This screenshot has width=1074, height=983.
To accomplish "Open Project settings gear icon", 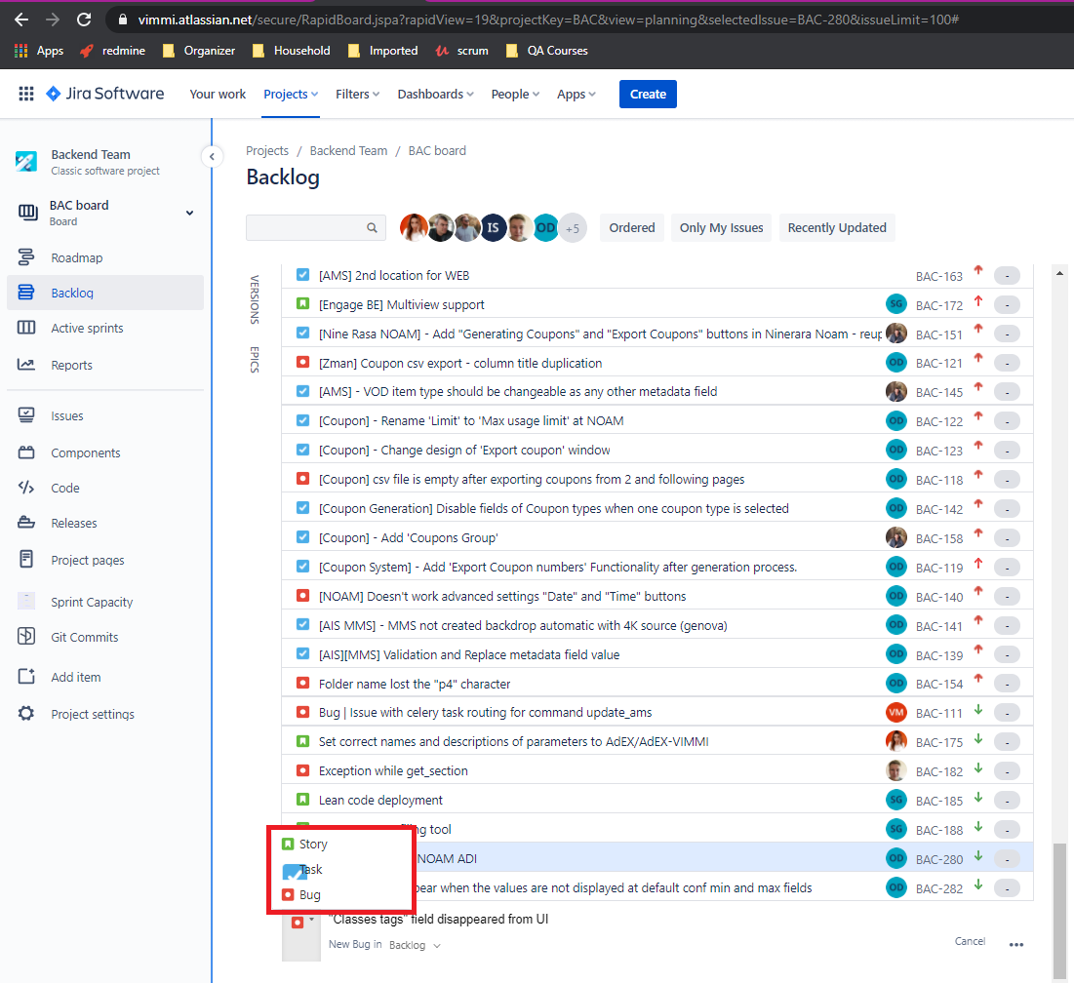I will click(x=26, y=713).
